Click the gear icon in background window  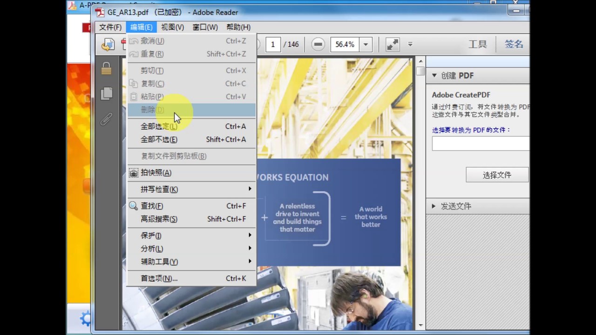pyautogui.click(x=86, y=319)
